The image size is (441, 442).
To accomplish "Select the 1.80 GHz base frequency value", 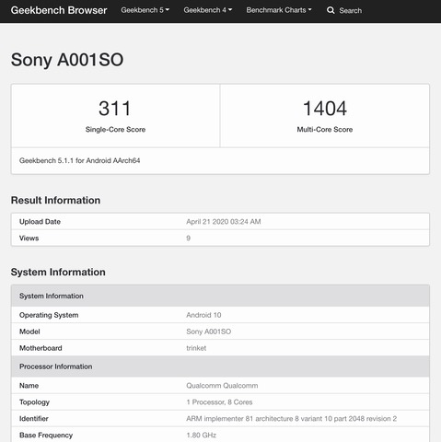I will pyautogui.click(x=201, y=435).
